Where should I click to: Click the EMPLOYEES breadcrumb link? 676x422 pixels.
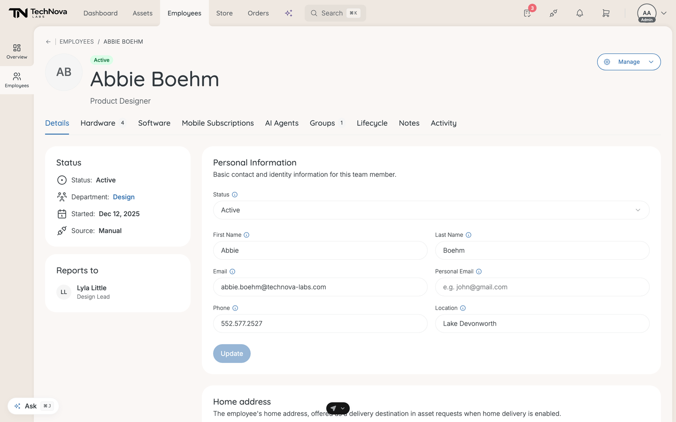(x=77, y=42)
